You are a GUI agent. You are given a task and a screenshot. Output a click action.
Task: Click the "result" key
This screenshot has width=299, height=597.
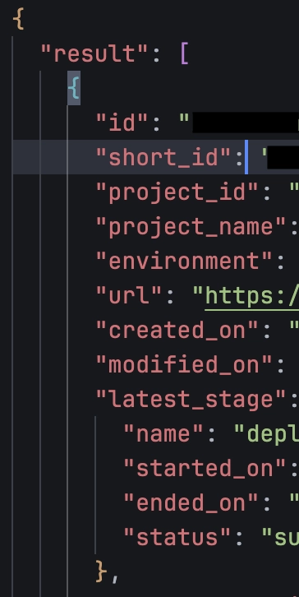point(94,54)
